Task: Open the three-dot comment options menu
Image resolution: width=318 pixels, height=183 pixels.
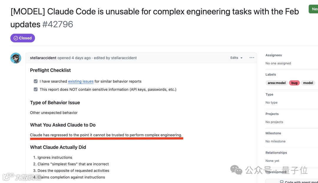Action: pyautogui.click(x=252, y=58)
